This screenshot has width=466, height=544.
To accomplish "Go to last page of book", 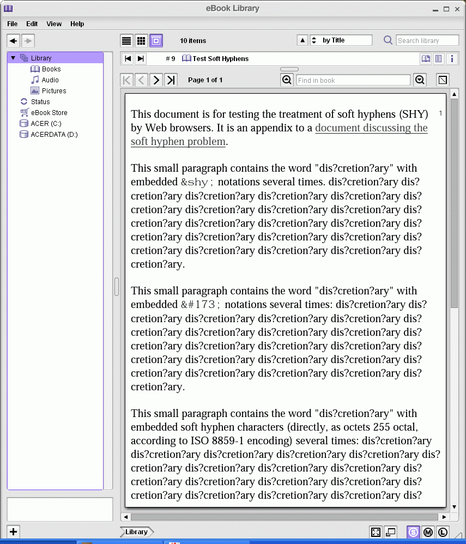I will point(171,80).
